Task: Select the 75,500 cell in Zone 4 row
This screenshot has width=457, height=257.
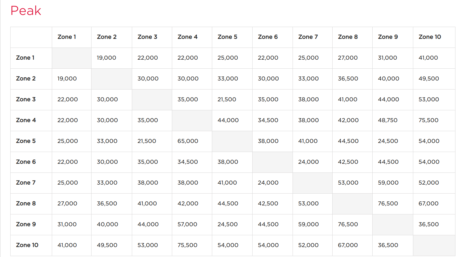Action: [x=428, y=120]
